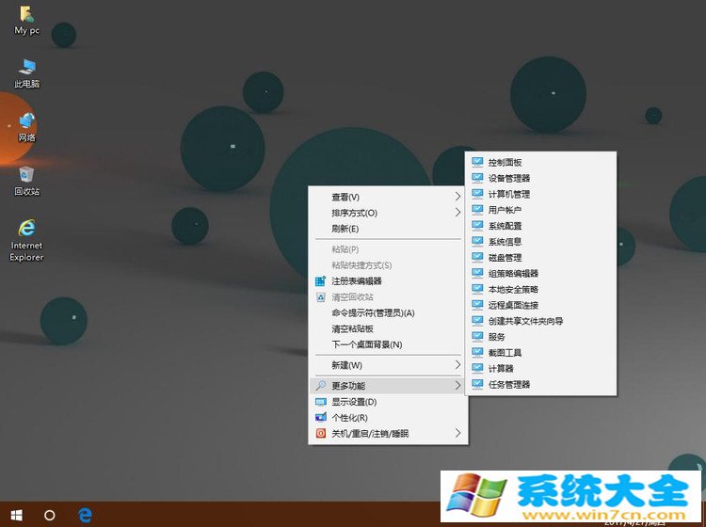706x527 pixels.
Task: Choose 排序方式(O) in the context menu
Action: tap(388, 213)
